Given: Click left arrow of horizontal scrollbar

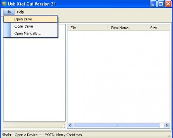Looking at the screenshot, I should (x=70, y=125).
